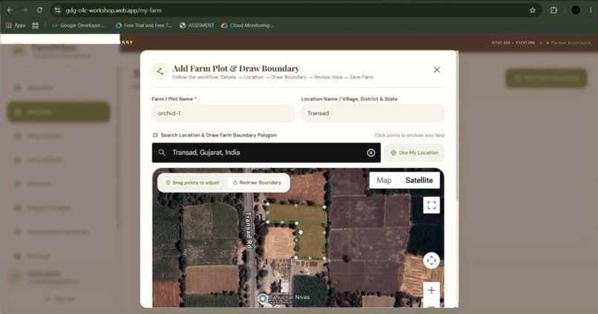
Task: Switch the map to Map view
Action: tap(384, 181)
